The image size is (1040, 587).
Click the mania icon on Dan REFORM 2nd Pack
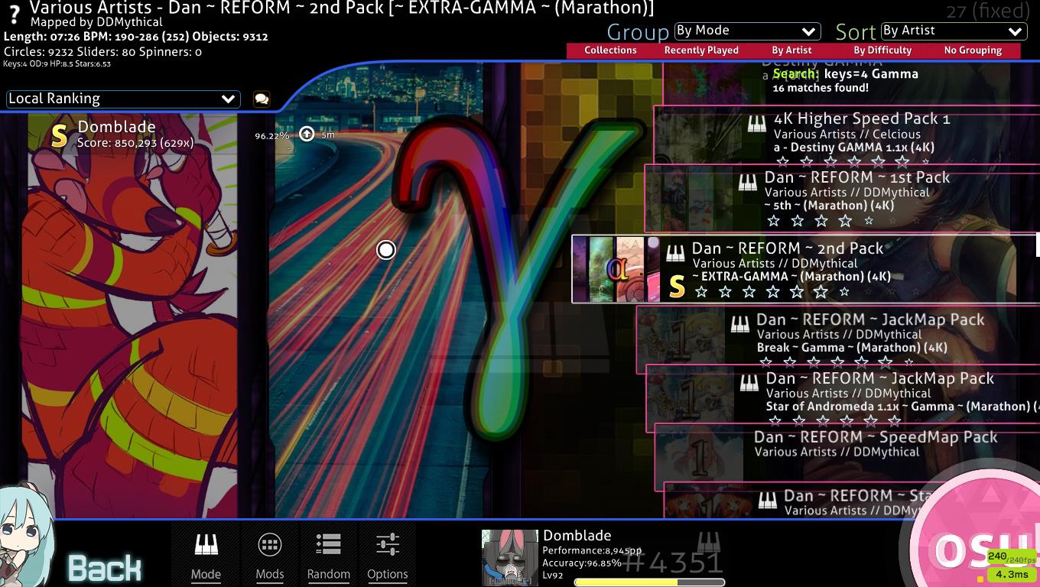pos(674,253)
